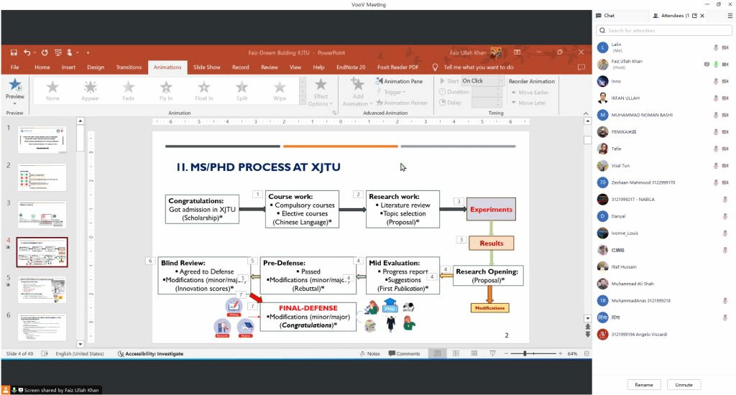This screenshot has height=395, width=736.
Task: Open Ribbon Display Options icon in title bar
Action: click(x=517, y=52)
